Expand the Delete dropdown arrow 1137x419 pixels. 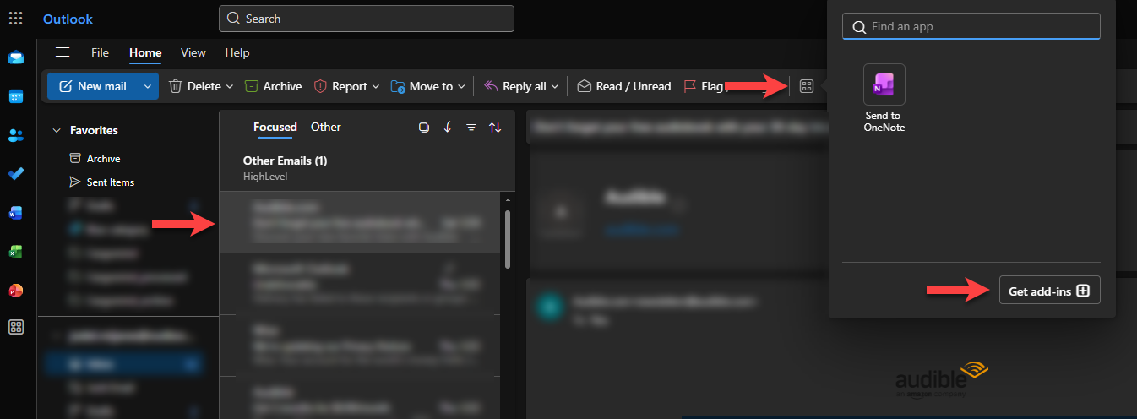(x=229, y=86)
